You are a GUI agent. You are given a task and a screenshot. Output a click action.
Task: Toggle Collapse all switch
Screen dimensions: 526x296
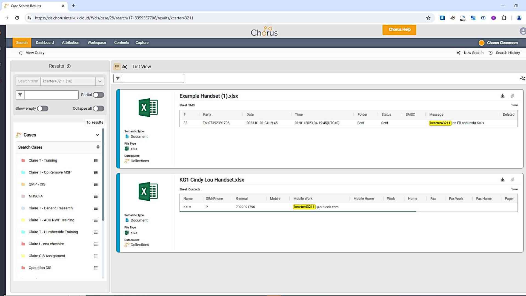click(x=98, y=109)
